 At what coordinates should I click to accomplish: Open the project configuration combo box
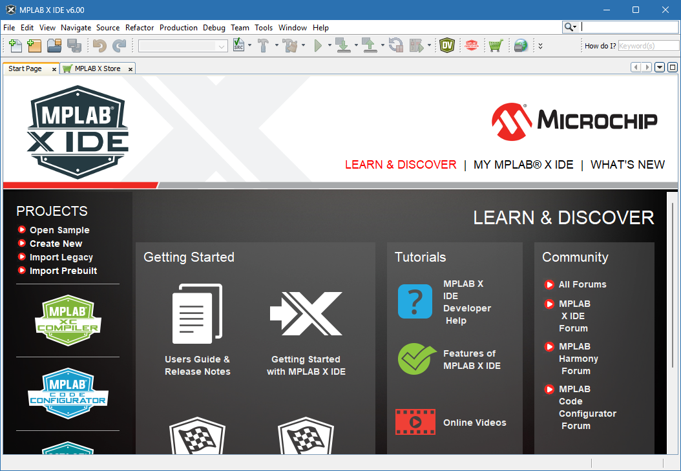(183, 46)
